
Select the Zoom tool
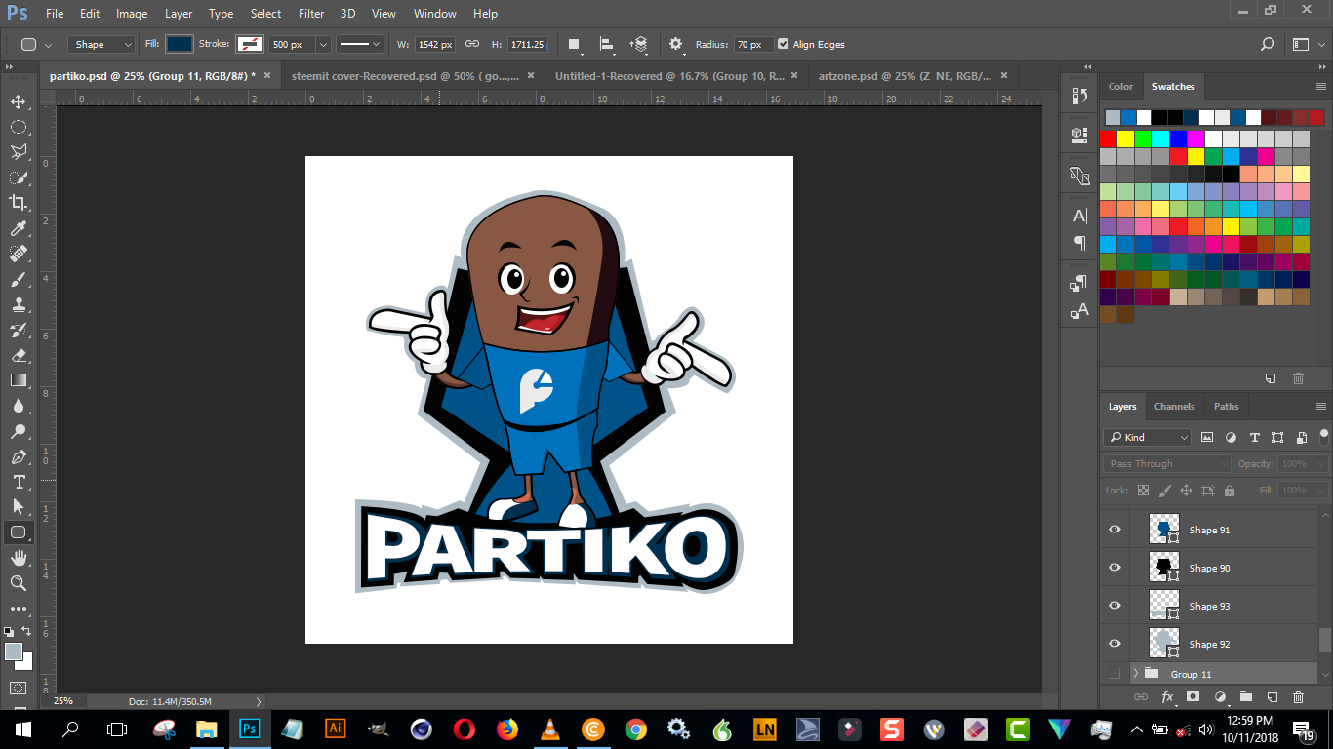click(19, 583)
